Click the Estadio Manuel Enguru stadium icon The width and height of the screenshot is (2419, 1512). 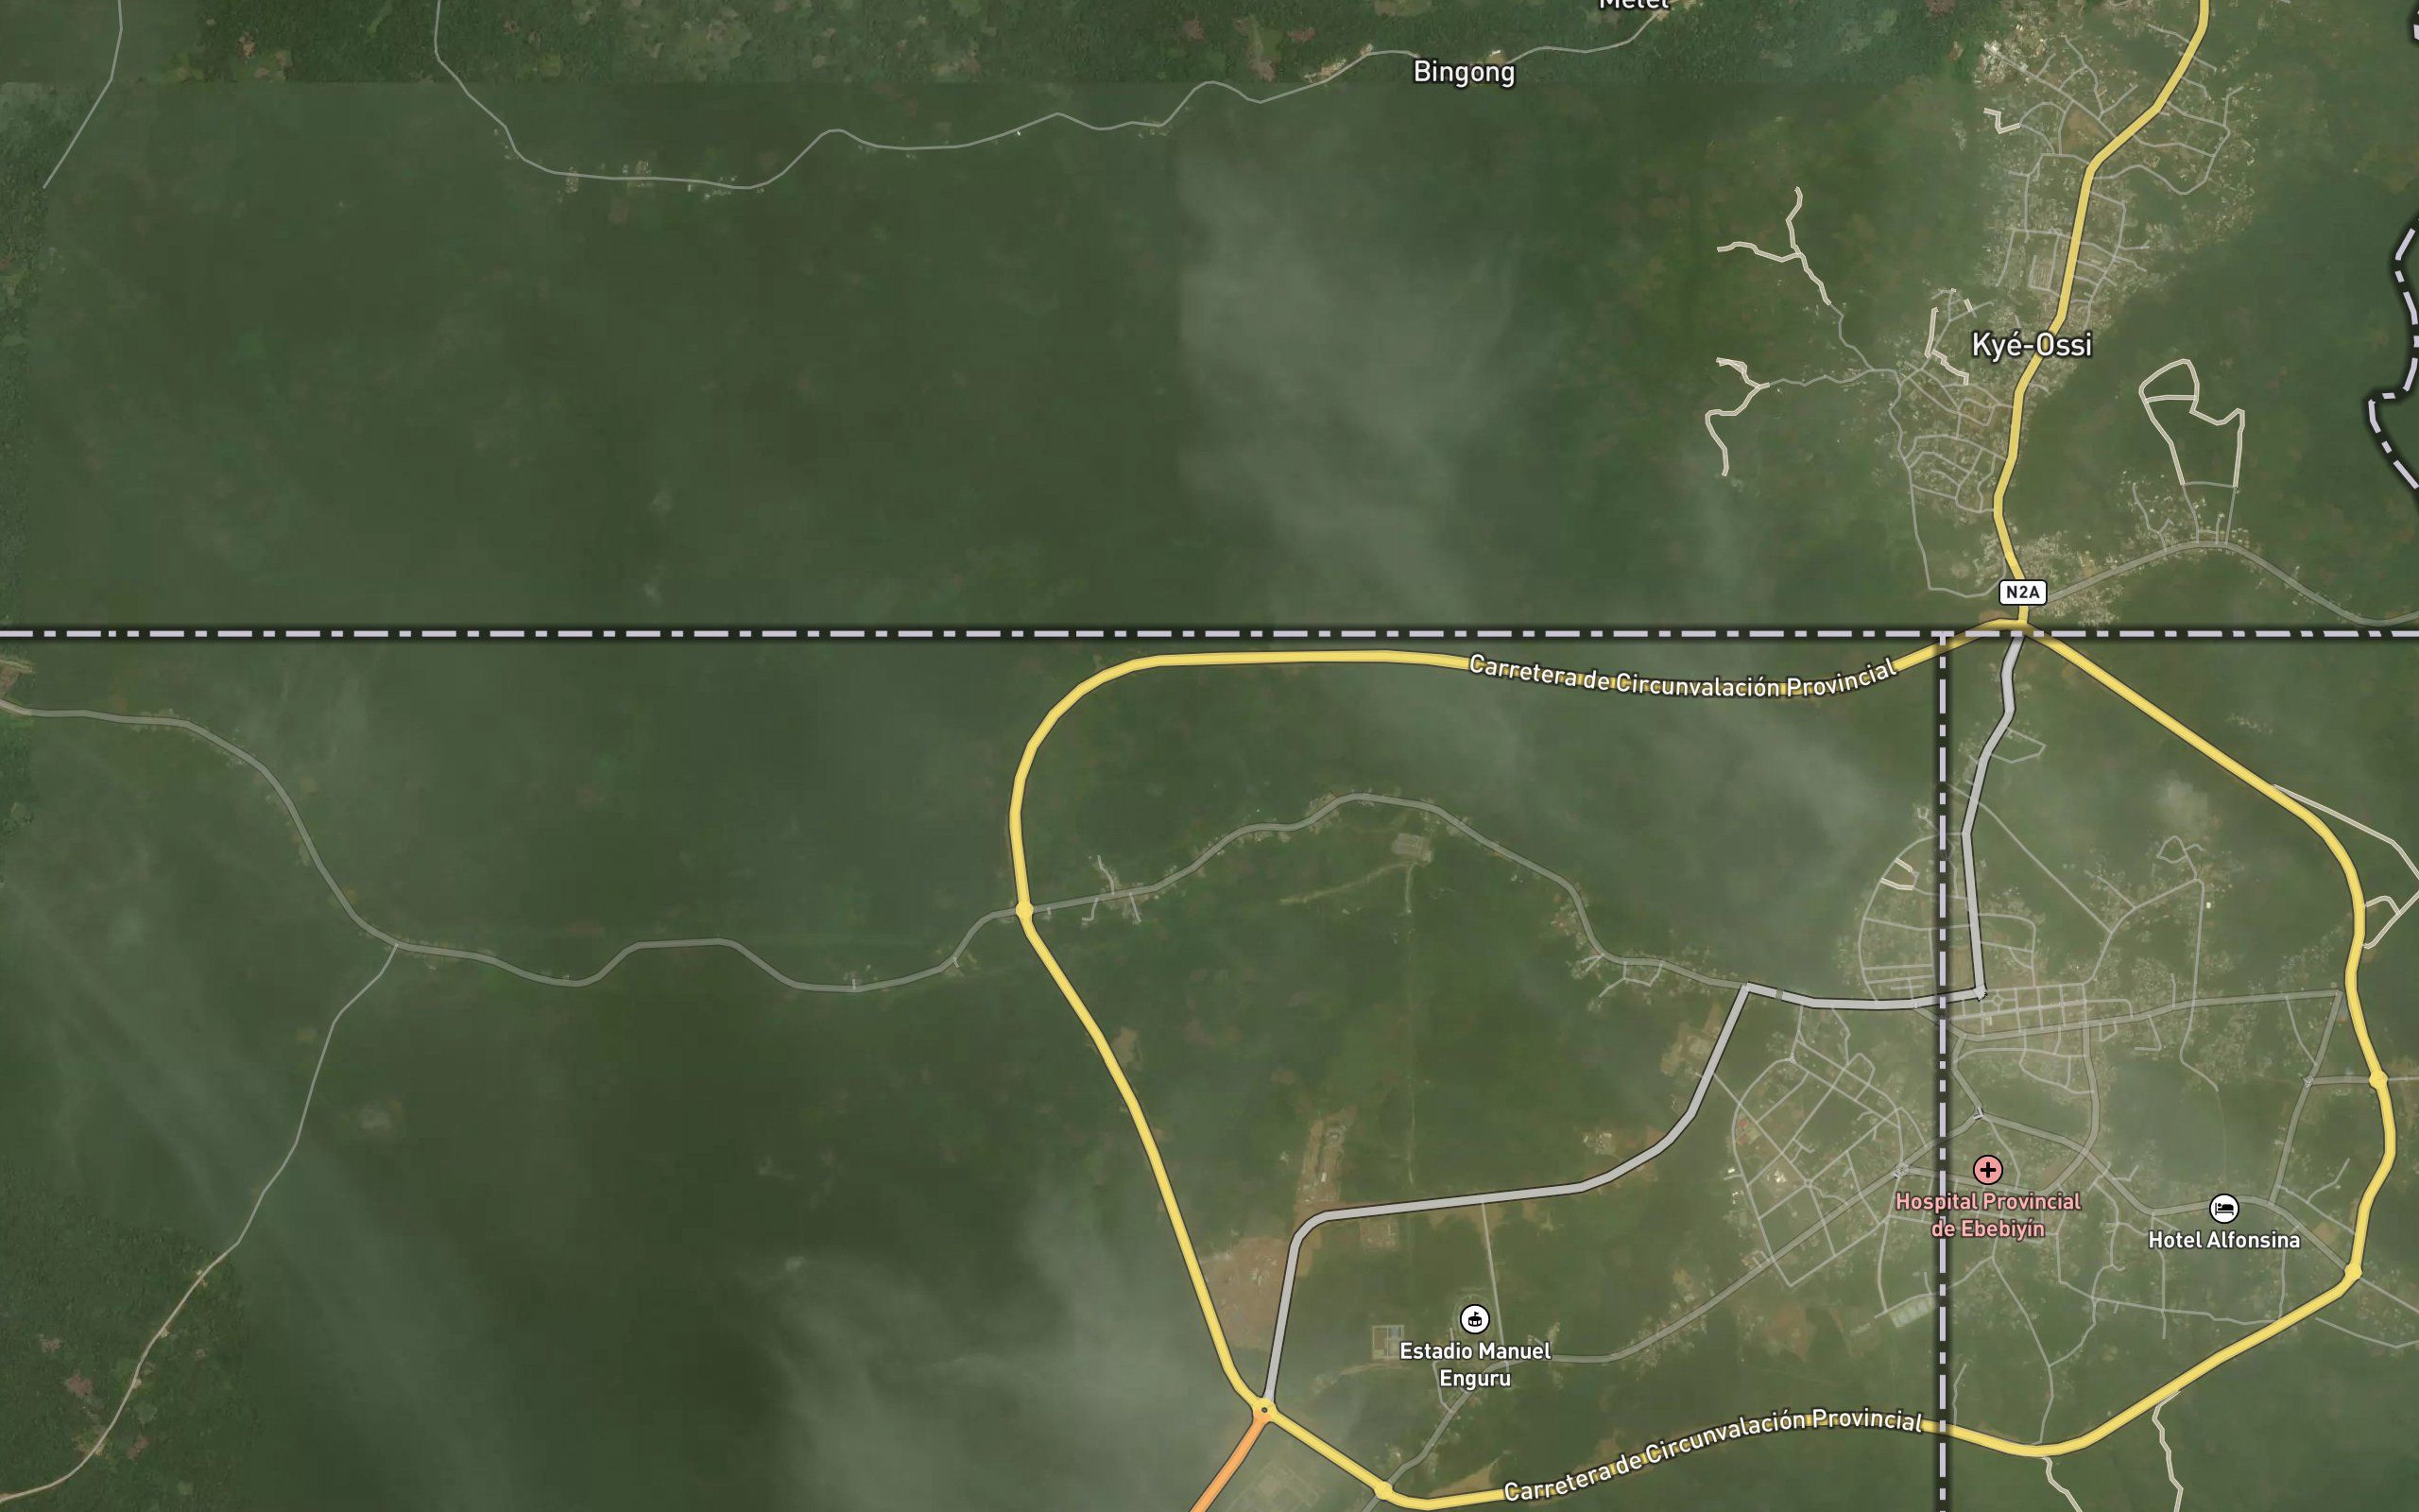pyautogui.click(x=1474, y=1319)
